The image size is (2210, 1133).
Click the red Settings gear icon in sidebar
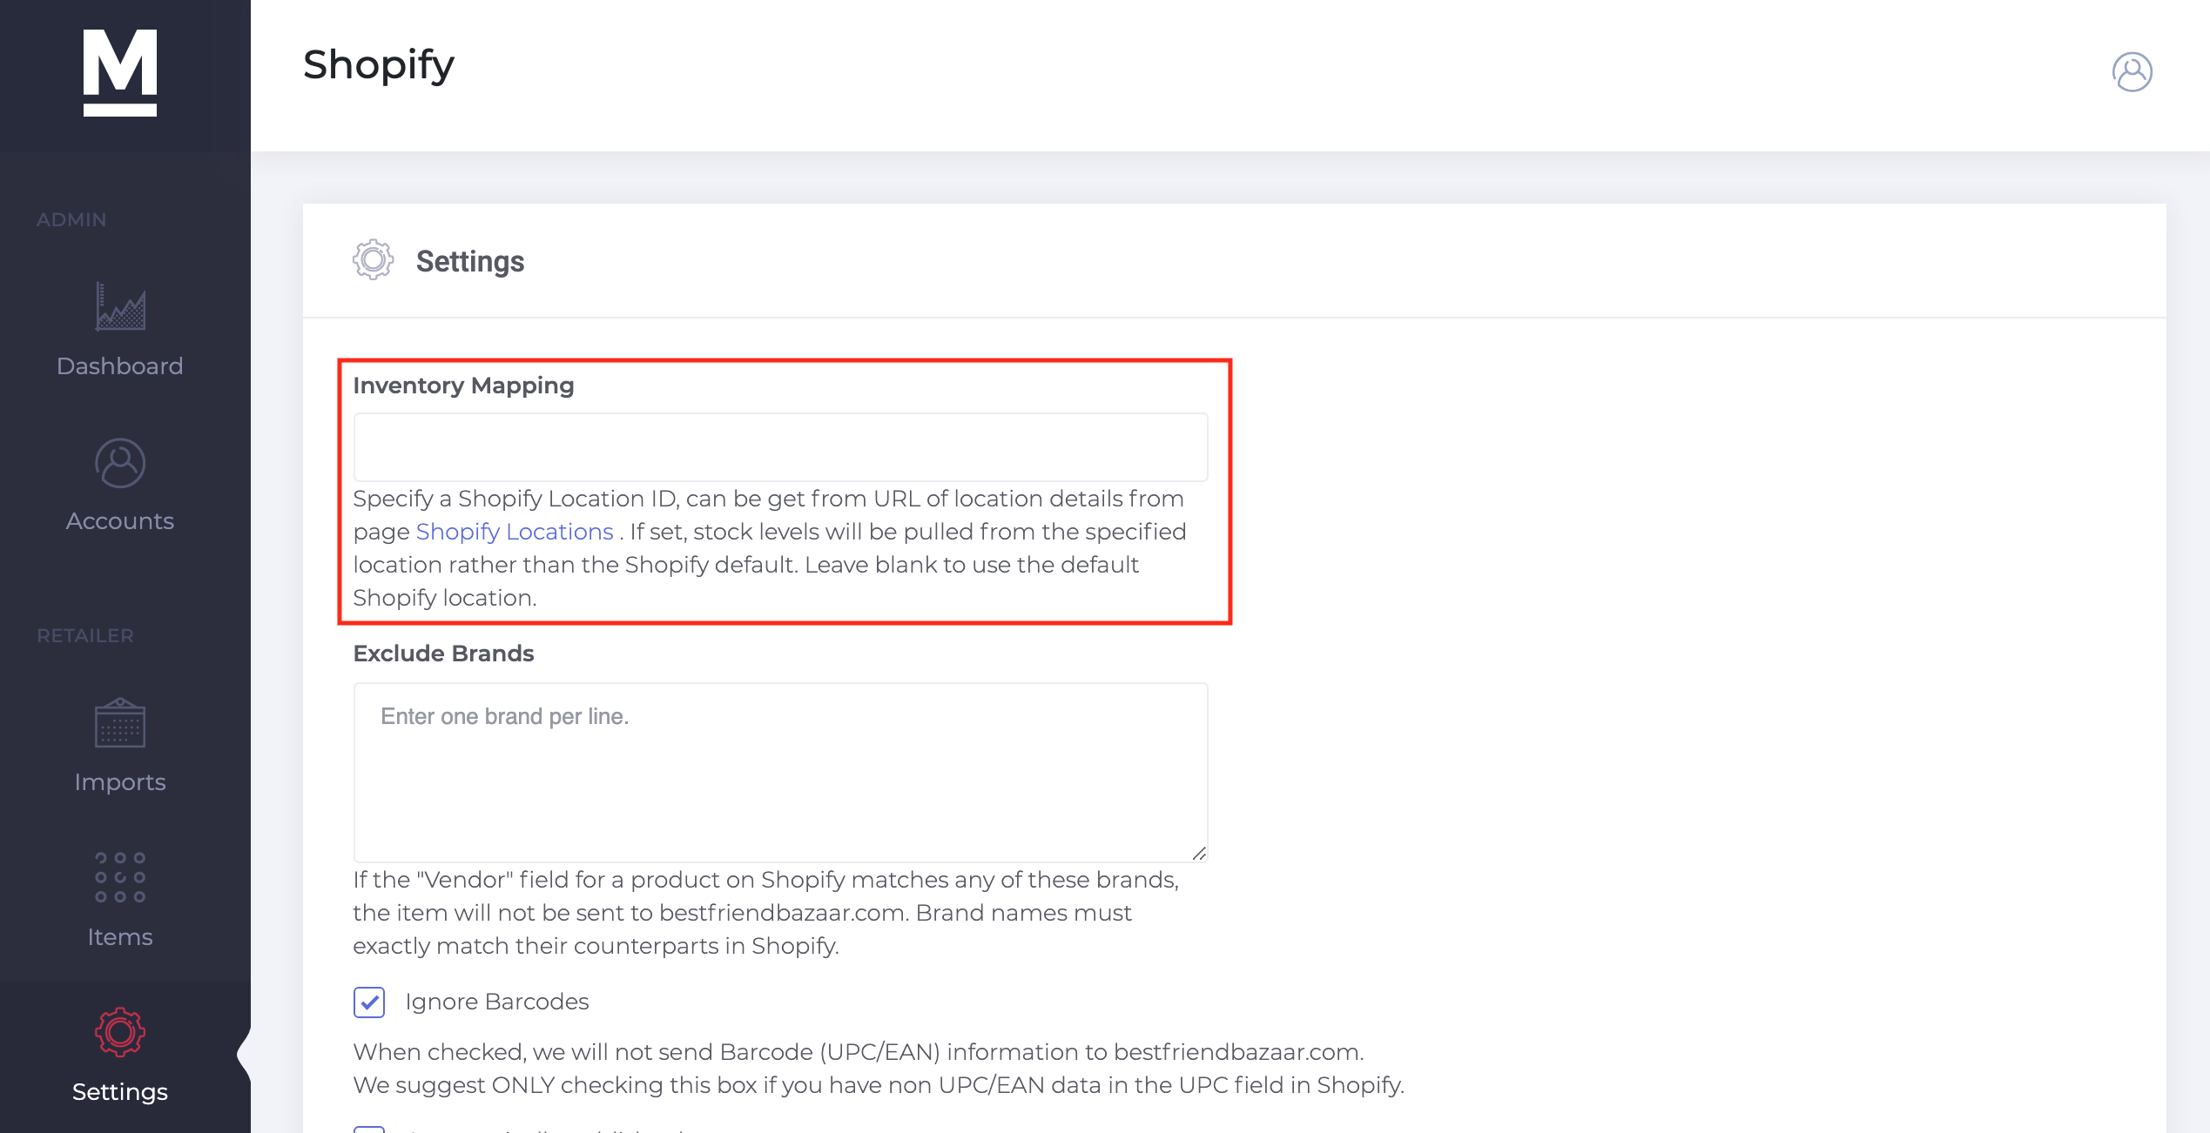pyautogui.click(x=120, y=1032)
